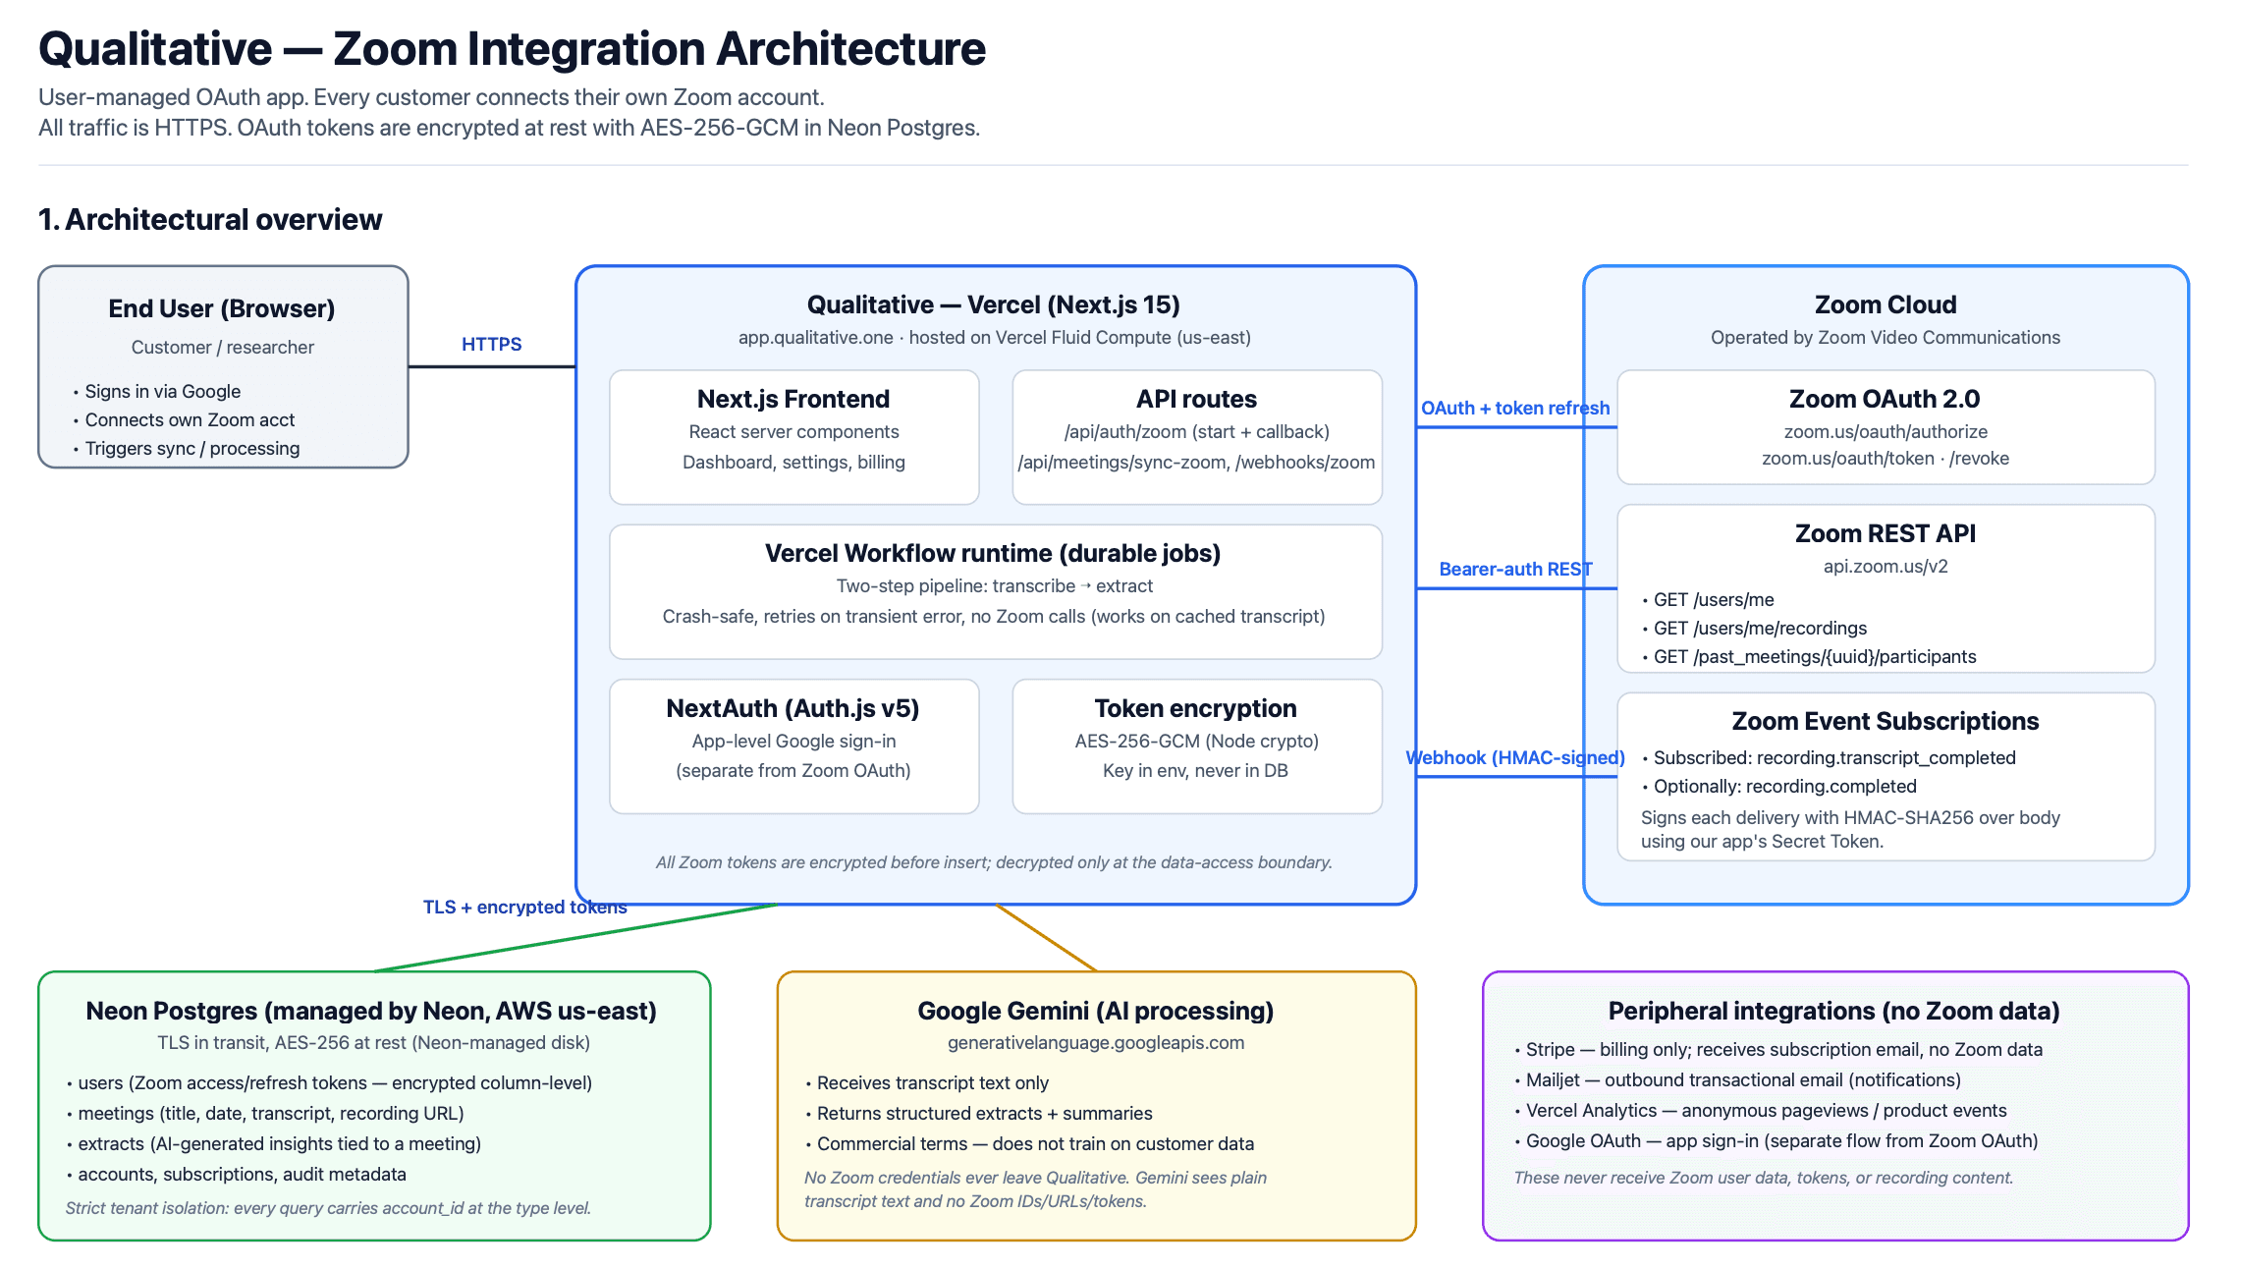
Task: Click the "zoom.us/oauth/token · /revoke" endpoint text
Action: (1886, 458)
